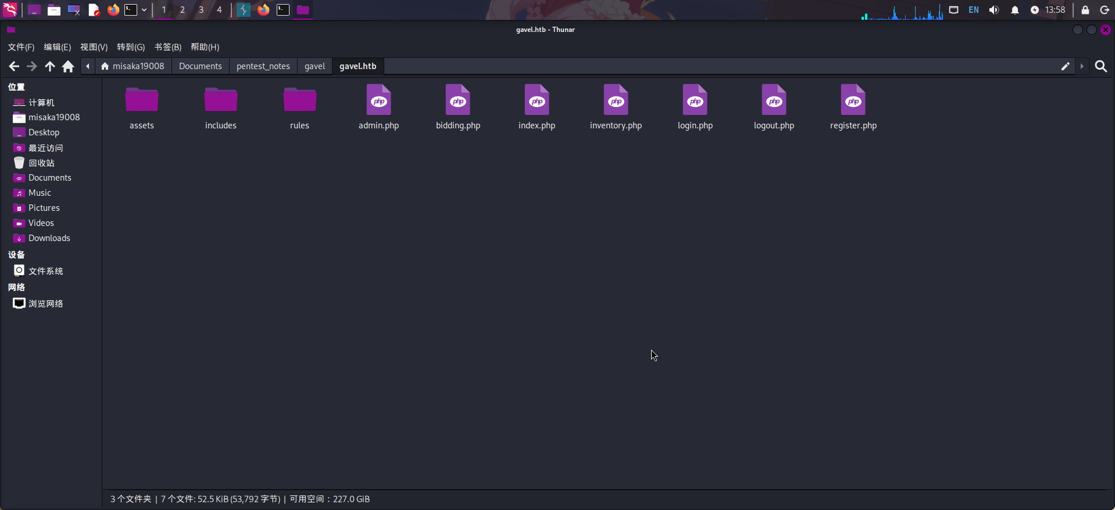
Task: Open notifications bell in tray
Action: point(1015,10)
